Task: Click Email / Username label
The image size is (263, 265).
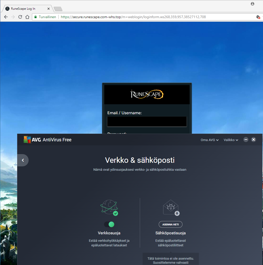Action: 124,113
